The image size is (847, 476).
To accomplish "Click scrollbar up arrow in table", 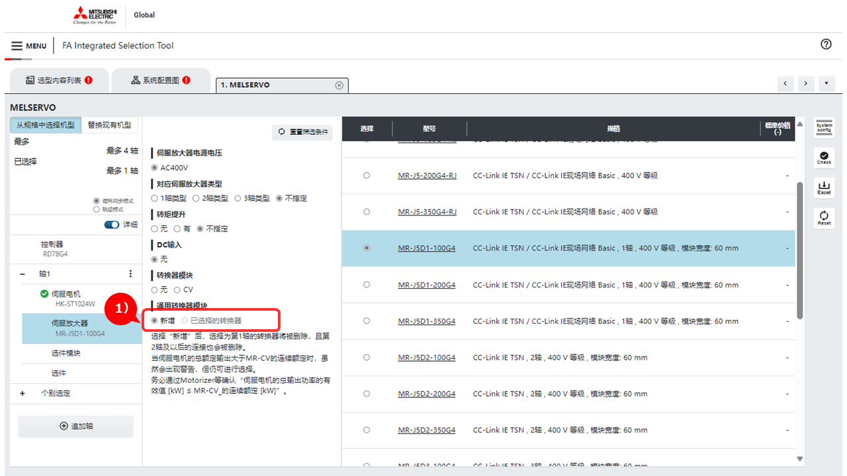I will [799, 124].
